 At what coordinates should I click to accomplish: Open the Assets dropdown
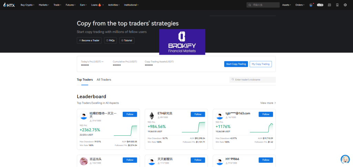coord(286,5)
